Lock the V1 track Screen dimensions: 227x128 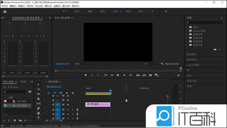(x=53, y=104)
